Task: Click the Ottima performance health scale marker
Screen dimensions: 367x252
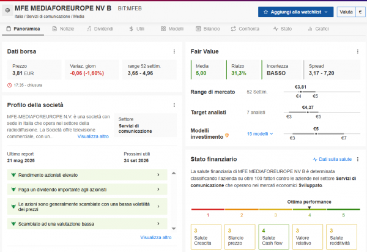Action: (x=309, y=207)
